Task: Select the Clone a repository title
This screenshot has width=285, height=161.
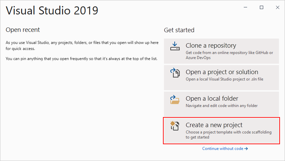Action: [211, 46]
